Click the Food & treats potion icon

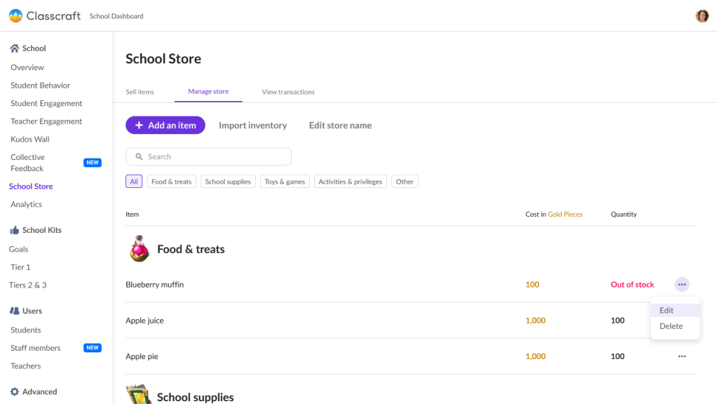[140, 249]
